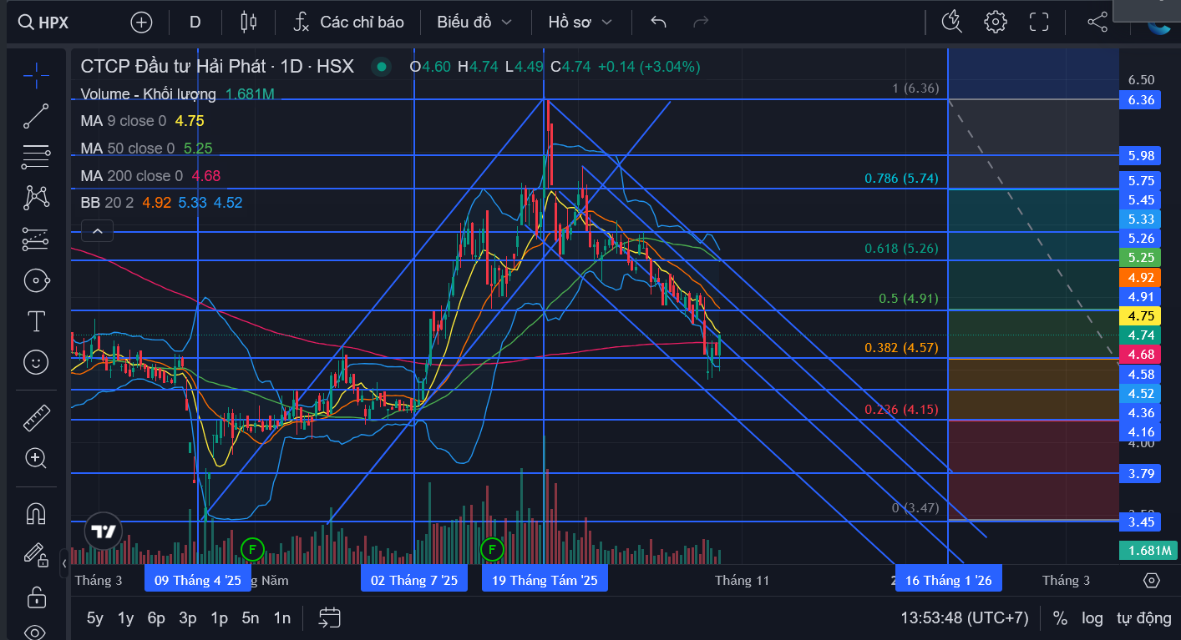1181x640 pixels.
Task: Click the 1.681M volume axis label
Action: point(1148,550)
